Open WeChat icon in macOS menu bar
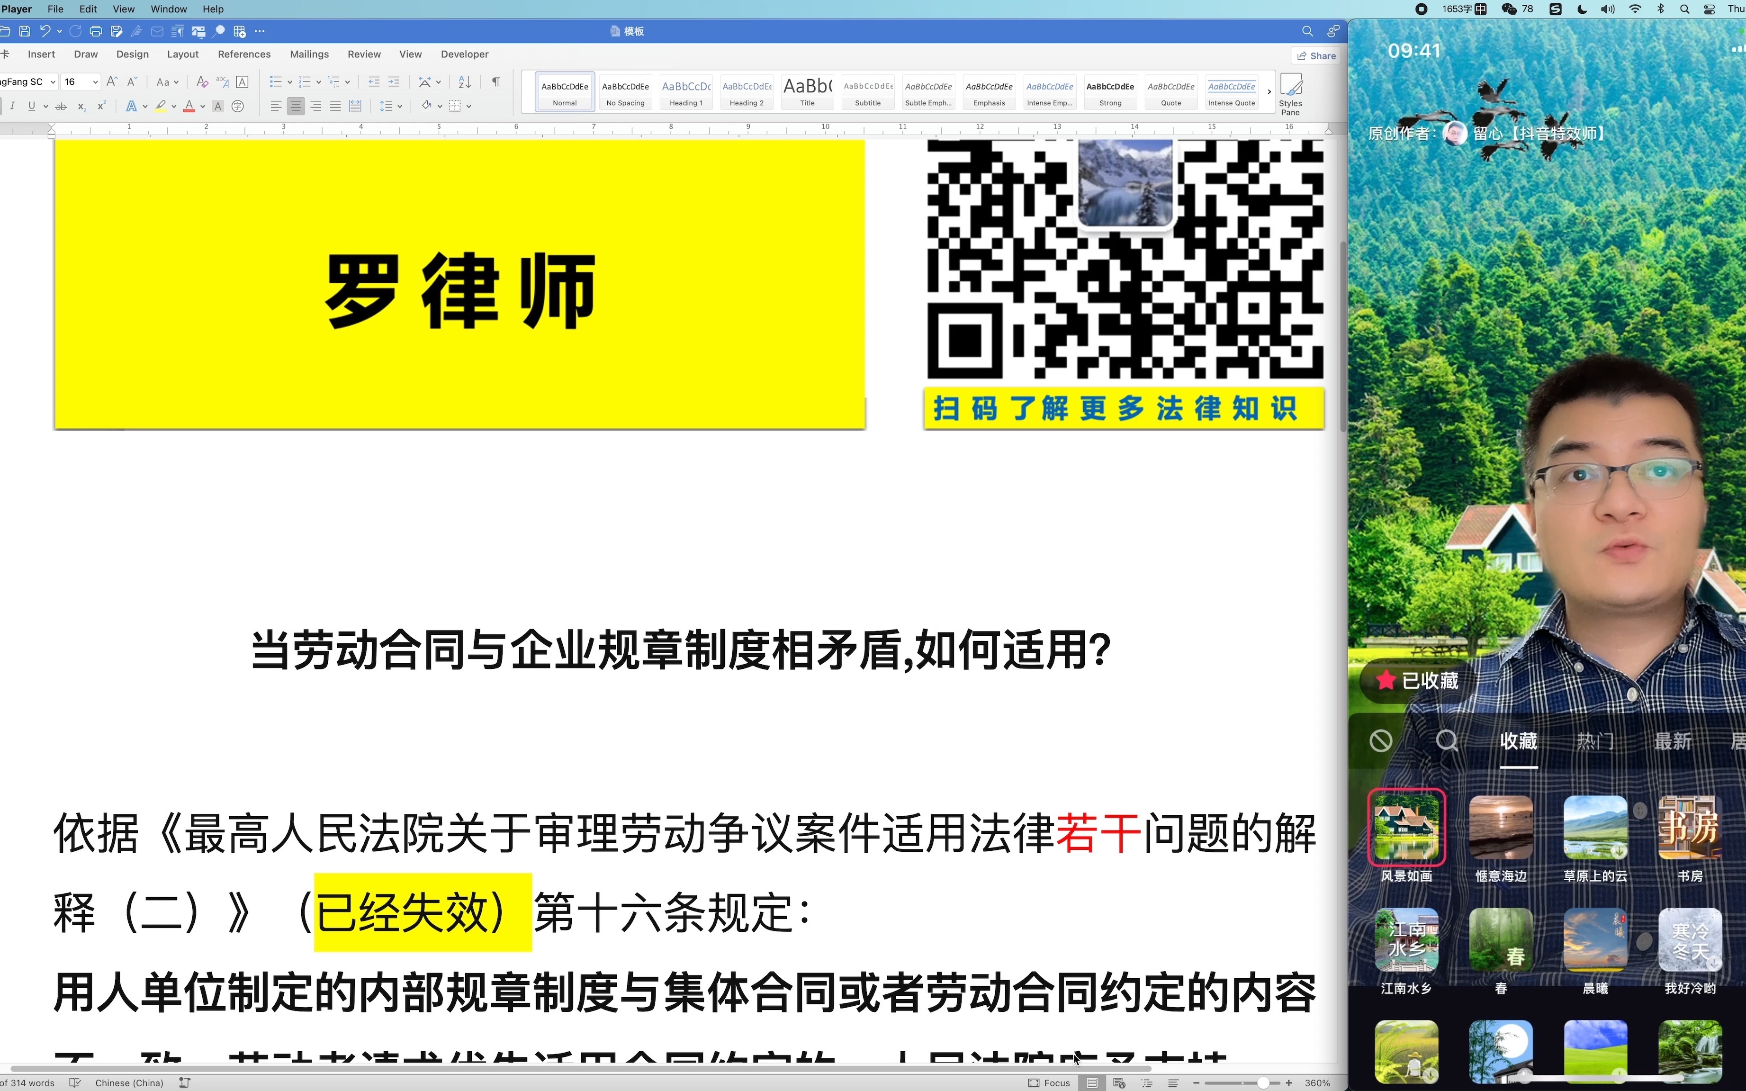1746x1091 pixels. 1509,9
